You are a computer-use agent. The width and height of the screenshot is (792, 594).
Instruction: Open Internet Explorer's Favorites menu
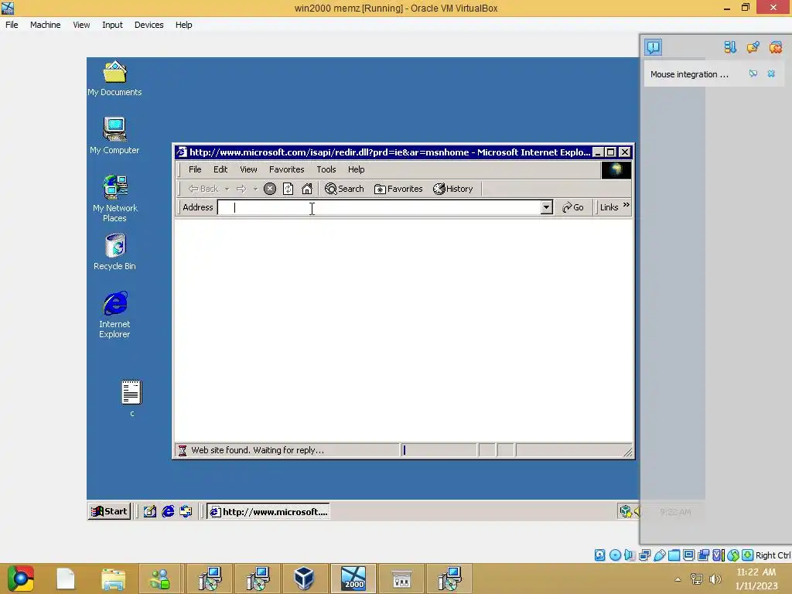pyautogui.click(x=286, y=169)
